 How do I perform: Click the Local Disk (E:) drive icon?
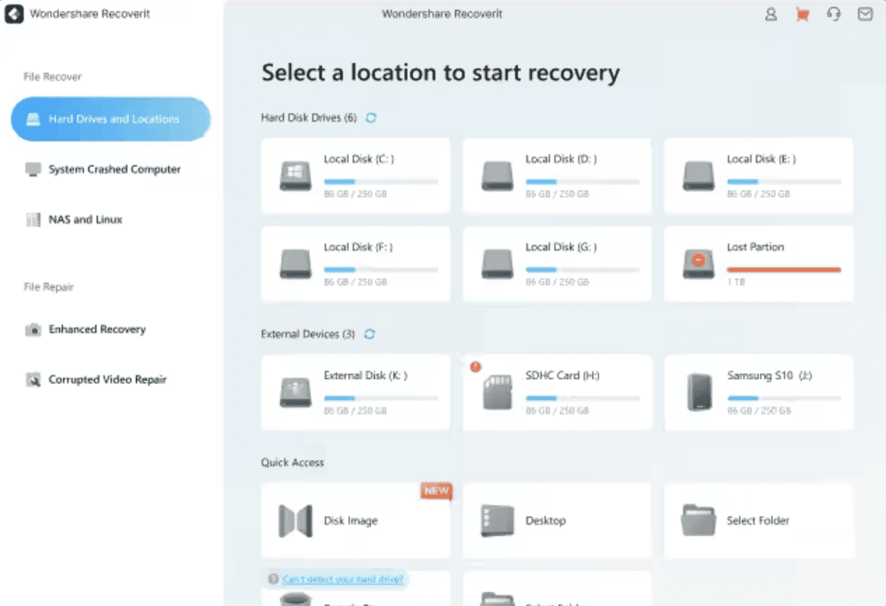pyautogui.click(x=698, y=176)
